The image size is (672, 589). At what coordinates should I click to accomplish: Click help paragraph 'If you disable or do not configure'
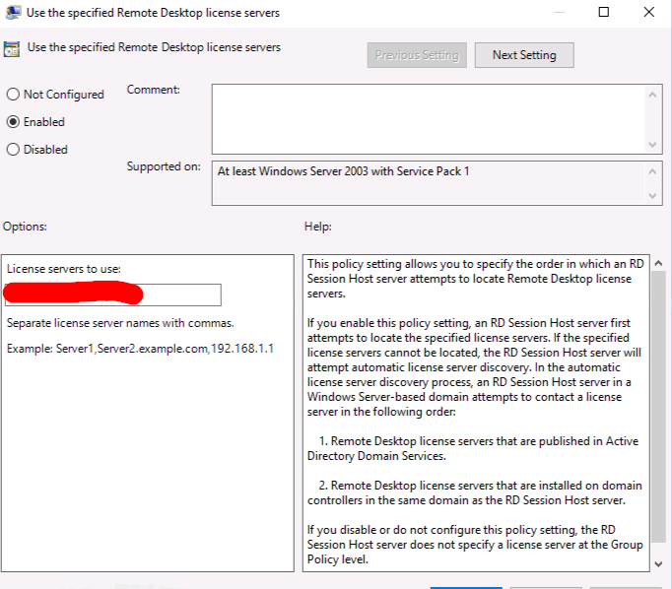point(475,545)
